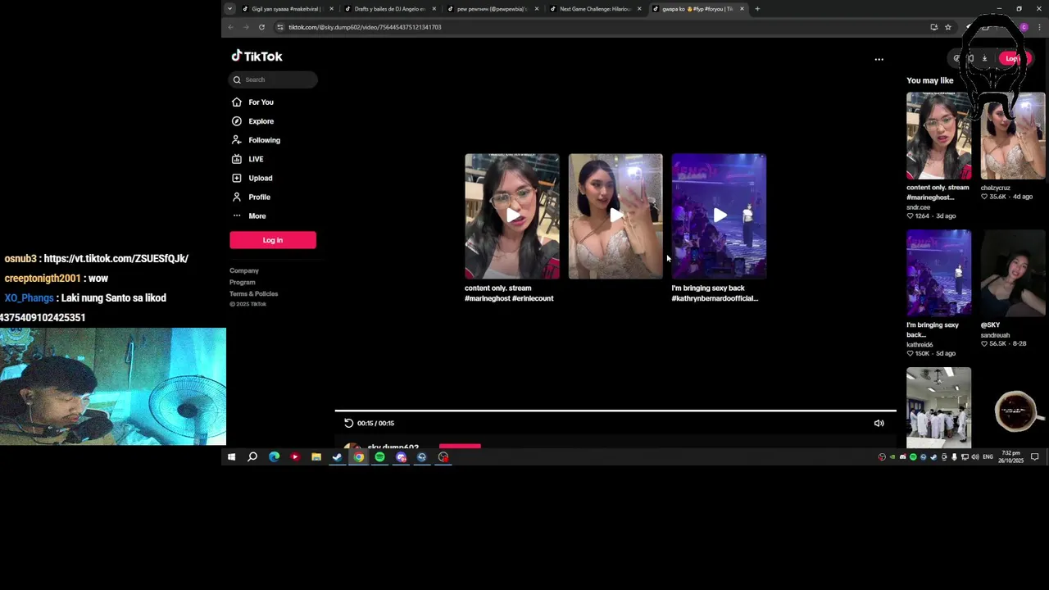This screenshot has height=590, width=1049.
Task: Click the ENG language indicator
Action: pyautogui.click(x=988, y=457)
